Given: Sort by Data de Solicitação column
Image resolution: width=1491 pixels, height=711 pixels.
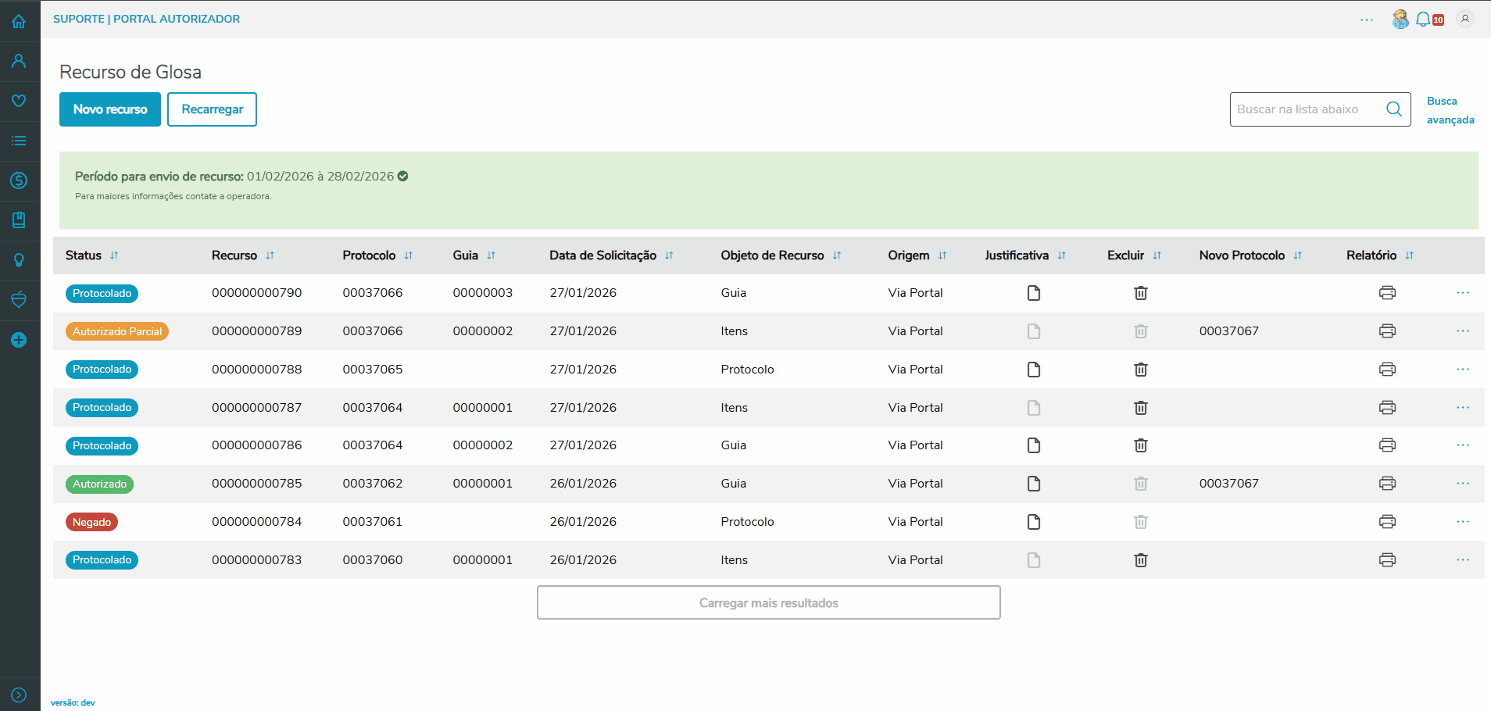Looking at the screenshot, I should click(x=669, y=255).
